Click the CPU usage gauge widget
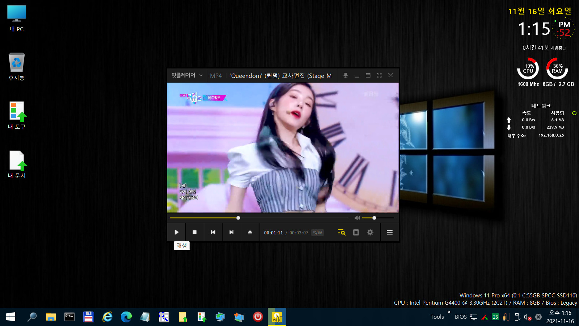This screenshot has width=579, height=326. [x=528, y=68]
